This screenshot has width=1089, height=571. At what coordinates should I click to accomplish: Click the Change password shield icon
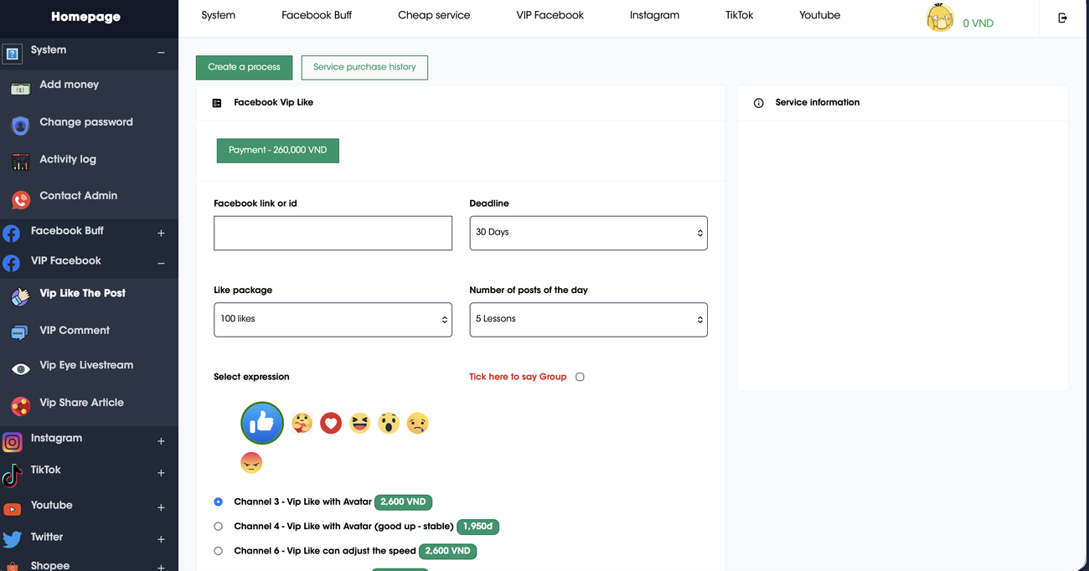pyautogui.click(x=20, y=126)
